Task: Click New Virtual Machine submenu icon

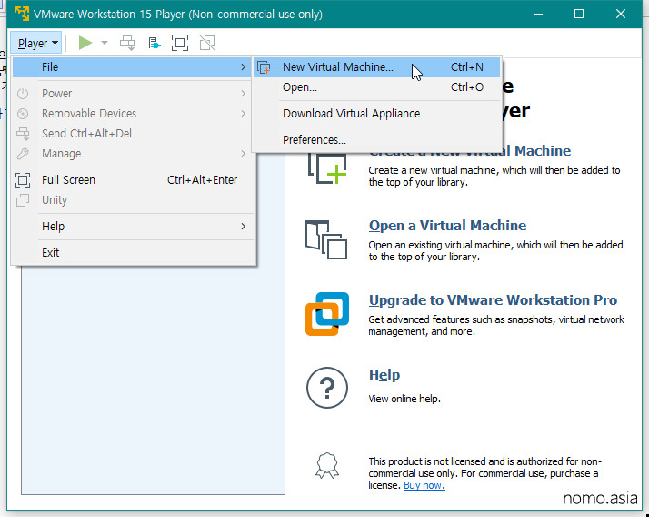Action: (x=264, y=67)
